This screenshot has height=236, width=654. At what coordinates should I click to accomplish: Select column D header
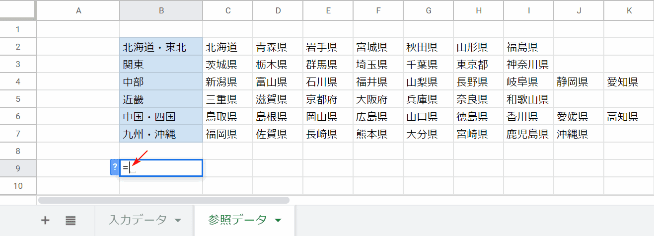click(x=278, y=10)
